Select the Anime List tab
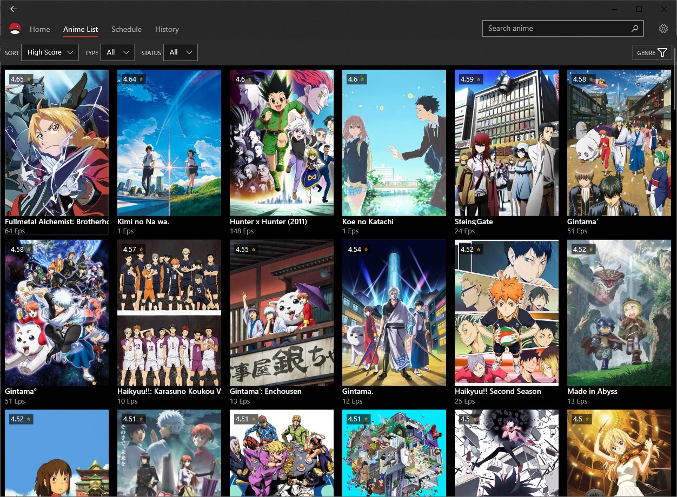This screenshot has width=677, height=497. 81,29
